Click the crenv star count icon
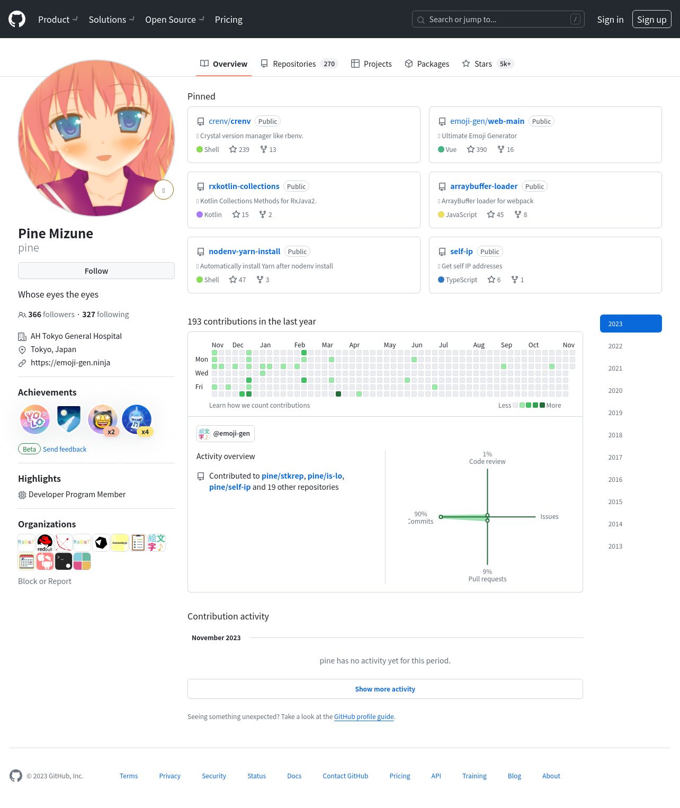 click(x=233, y=149)
